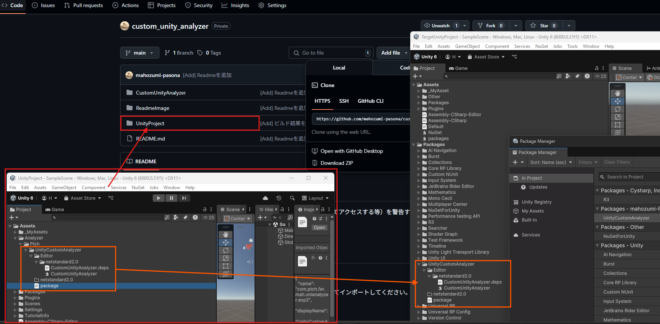This screenshot has height=324, width=660.
Task: Select UnityCustomAnalyzer in Package Manager package list
Action: coord(626,218)
